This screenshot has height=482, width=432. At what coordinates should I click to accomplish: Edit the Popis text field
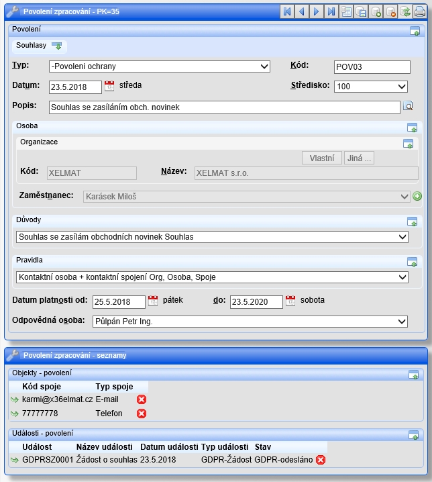(x=225, y=107)
